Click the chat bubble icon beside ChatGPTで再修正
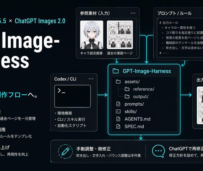The height and width of the screenshot is (171, 203). coord(158,151)
